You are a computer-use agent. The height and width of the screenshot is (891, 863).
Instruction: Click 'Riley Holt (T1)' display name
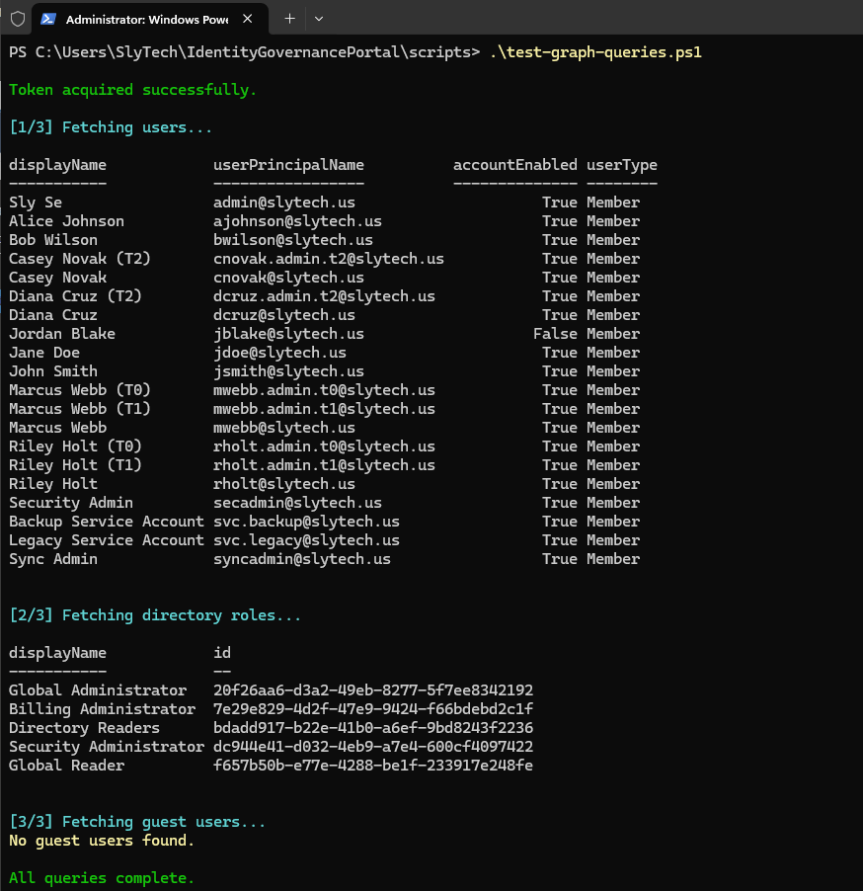[x=75, y=465]
